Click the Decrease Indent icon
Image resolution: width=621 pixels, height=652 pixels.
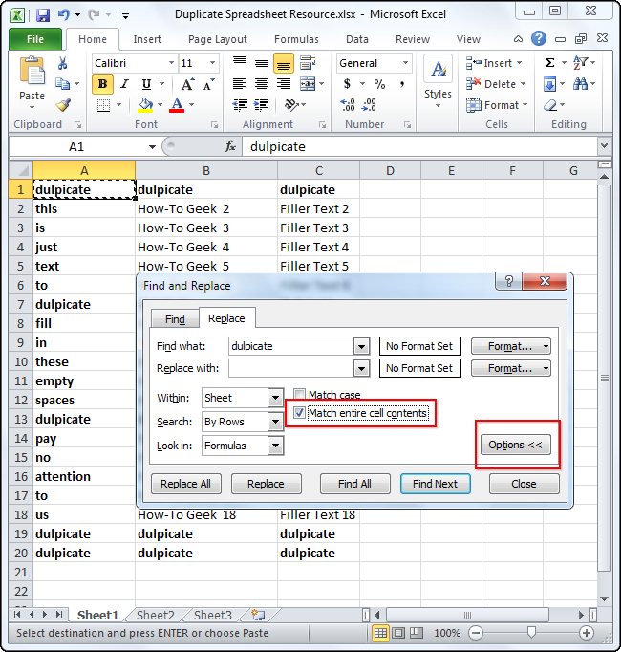[x=240, y=104]
